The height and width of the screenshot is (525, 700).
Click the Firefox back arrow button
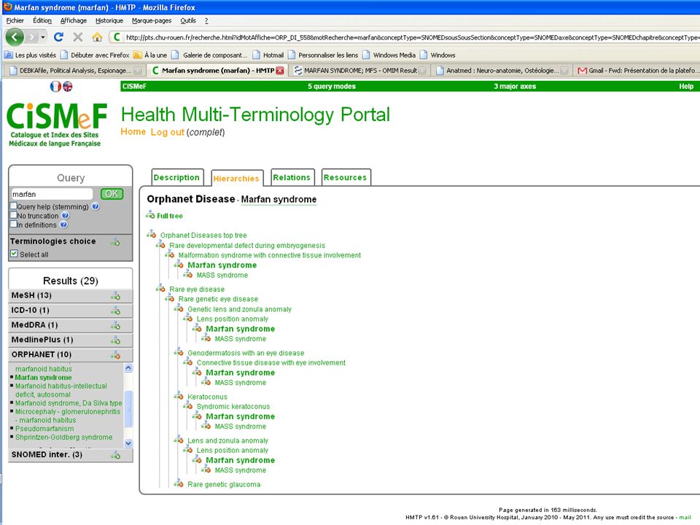[15, 37]
